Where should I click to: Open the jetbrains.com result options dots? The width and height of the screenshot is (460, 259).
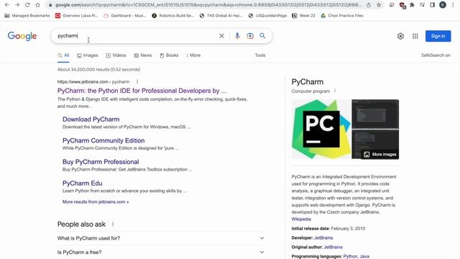(x=137, y=81)
